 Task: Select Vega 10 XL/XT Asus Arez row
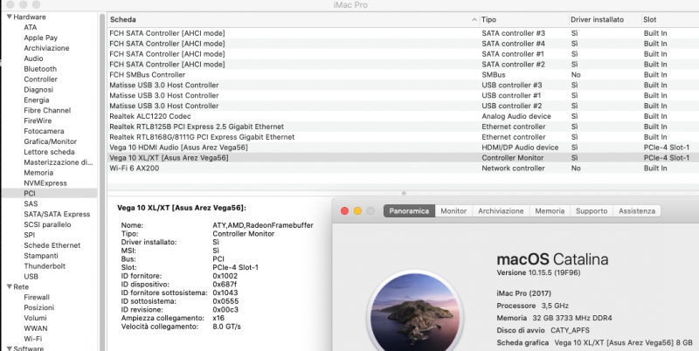[403, 158]
